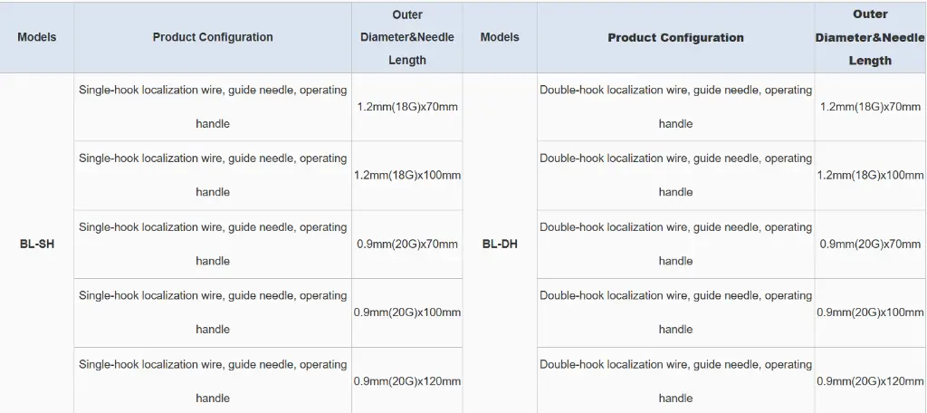
Task: Click BL-DH 1.2mm(18G)x100mm size cell
Action: 870,175
